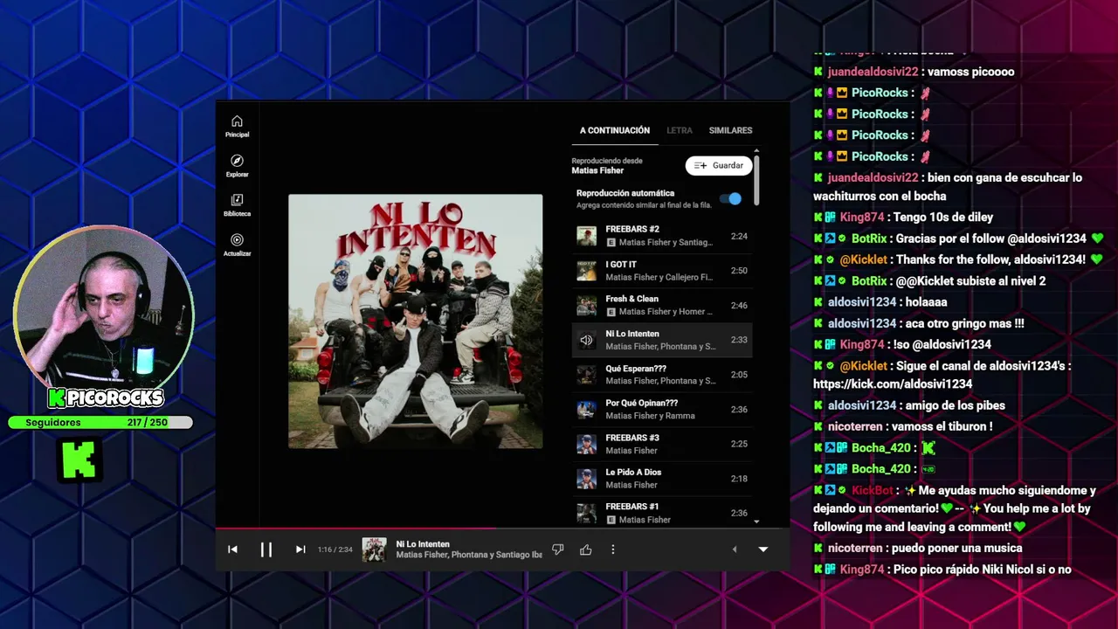
Task: Switch to the A CONTINUACIÓN tab
Action: [615, 130]
